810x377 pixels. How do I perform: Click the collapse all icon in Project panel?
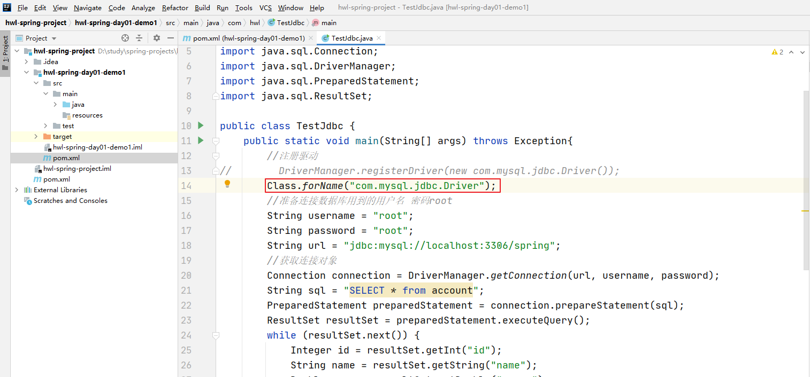coord(139,38)
